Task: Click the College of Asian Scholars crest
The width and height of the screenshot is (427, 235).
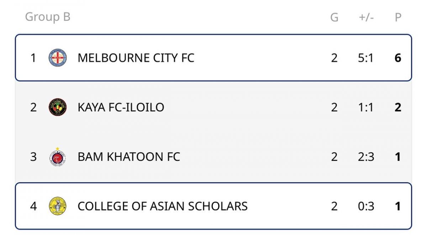Action: (58, 206)
